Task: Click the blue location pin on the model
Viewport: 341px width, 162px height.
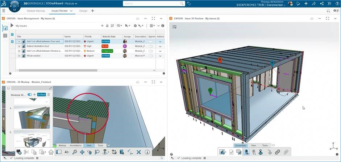Action: (x=272, y=63)
